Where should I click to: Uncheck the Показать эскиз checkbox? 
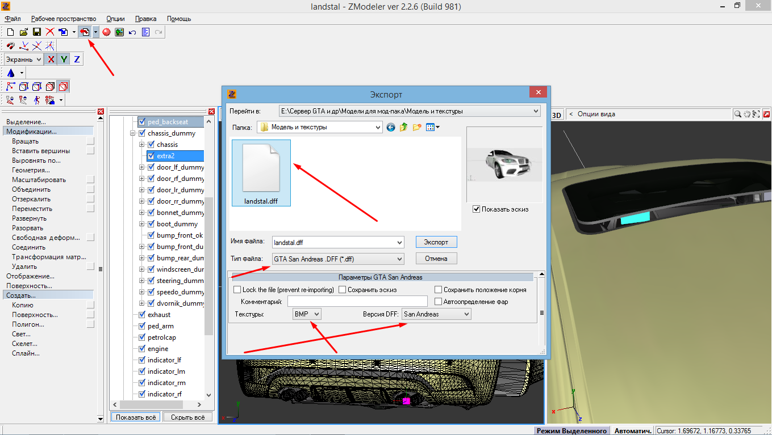(x=476, y=209)
